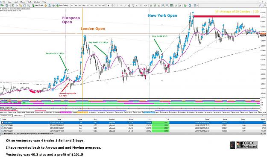Open the File menu
This screenshot has height=159, width=267.
(4, 2)
